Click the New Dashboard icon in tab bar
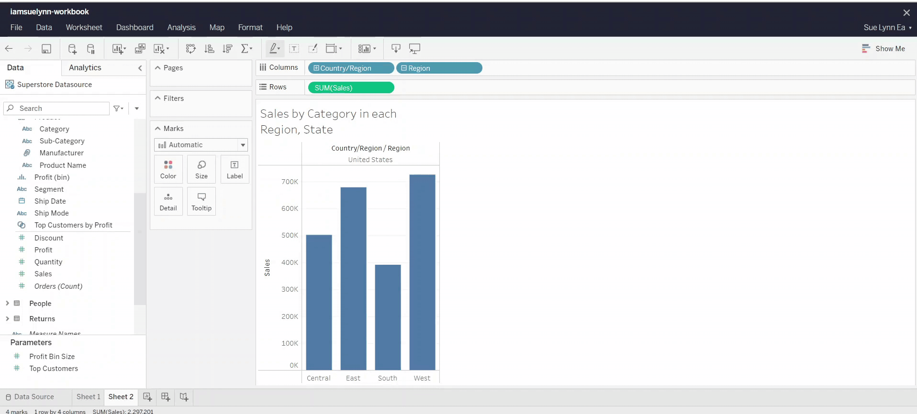 click(166, 397)
